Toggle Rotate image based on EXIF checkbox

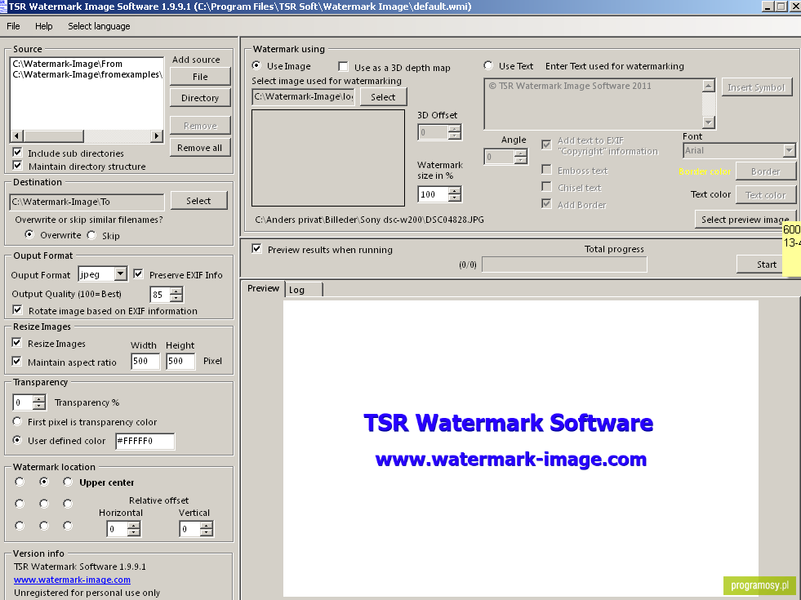click(17, 310)
